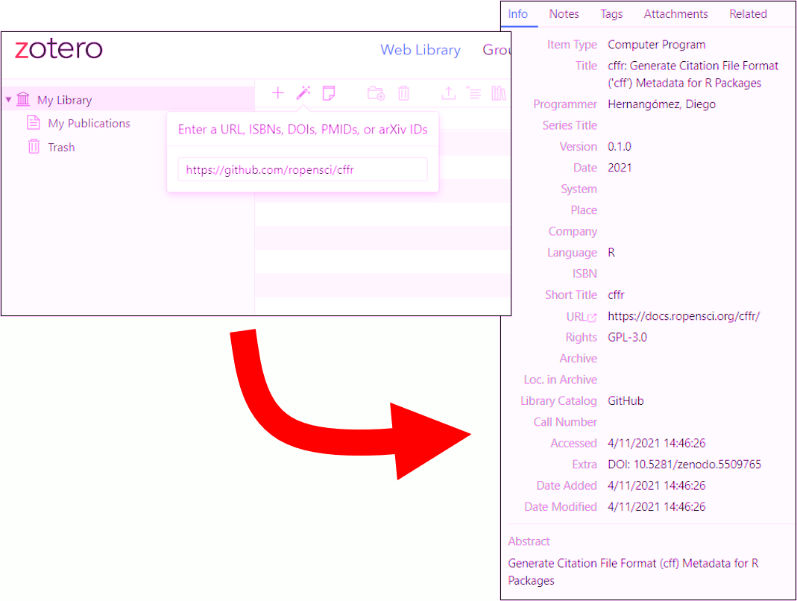This screenshot has width=797, height=601.
Task: Open the docs.ropensci.org URL link
Action: click(684, 315)
